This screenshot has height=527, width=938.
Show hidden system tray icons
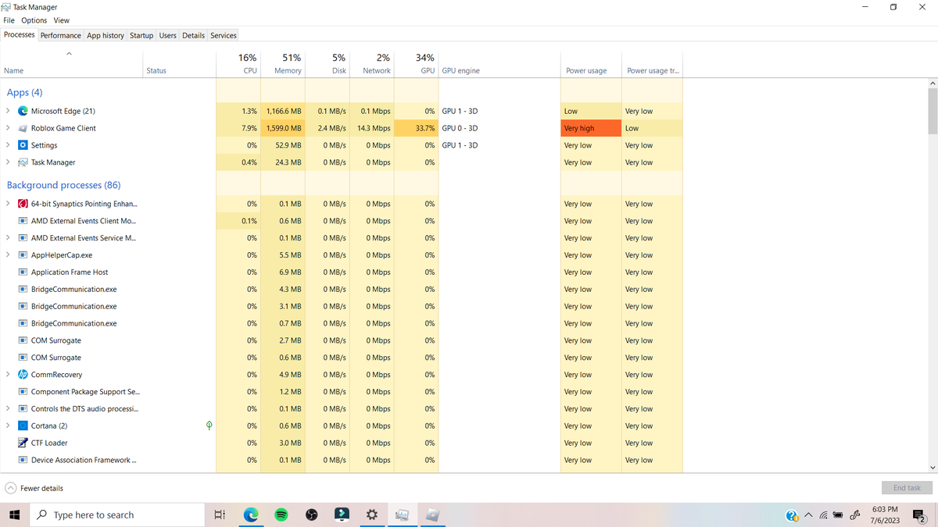809,515
